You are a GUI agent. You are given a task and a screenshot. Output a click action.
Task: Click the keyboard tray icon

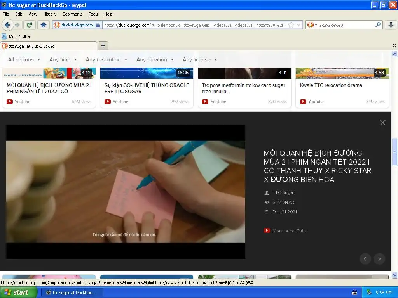click(354, 293)
